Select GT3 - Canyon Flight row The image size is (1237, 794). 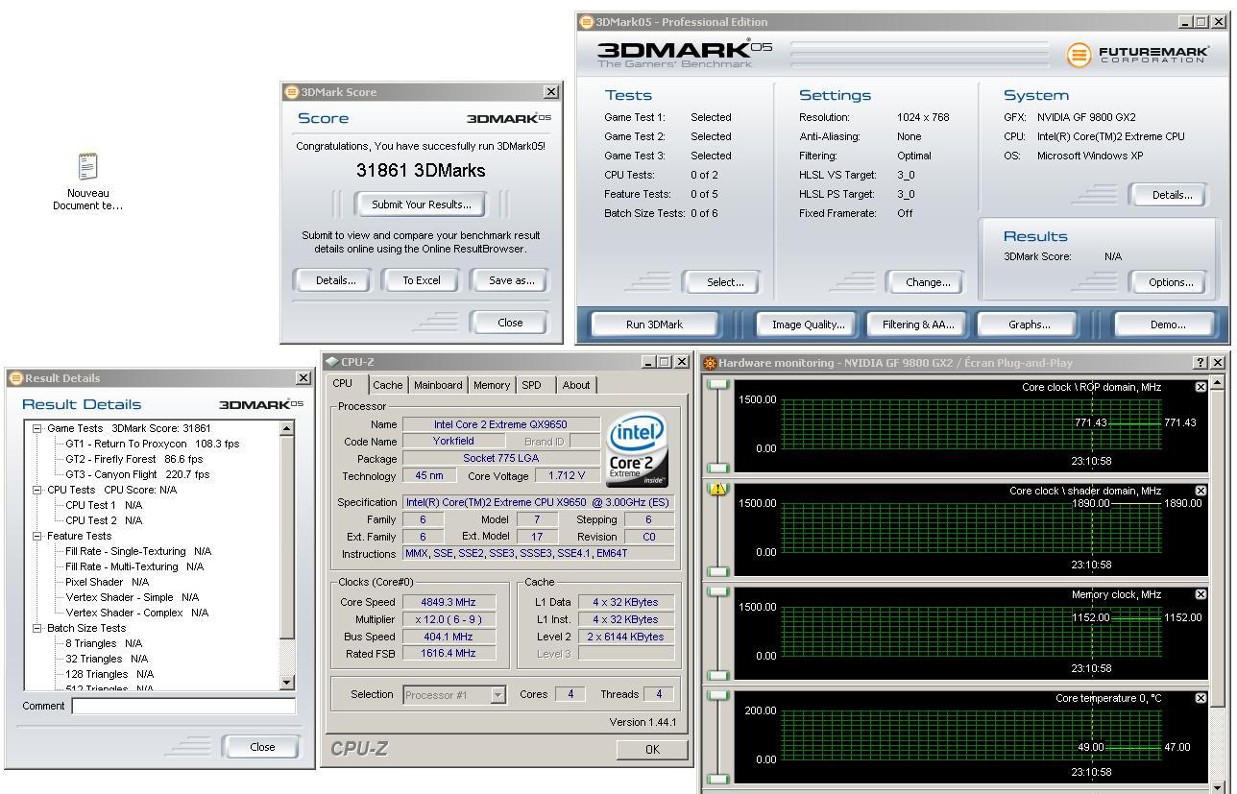(x=137, y=474)
